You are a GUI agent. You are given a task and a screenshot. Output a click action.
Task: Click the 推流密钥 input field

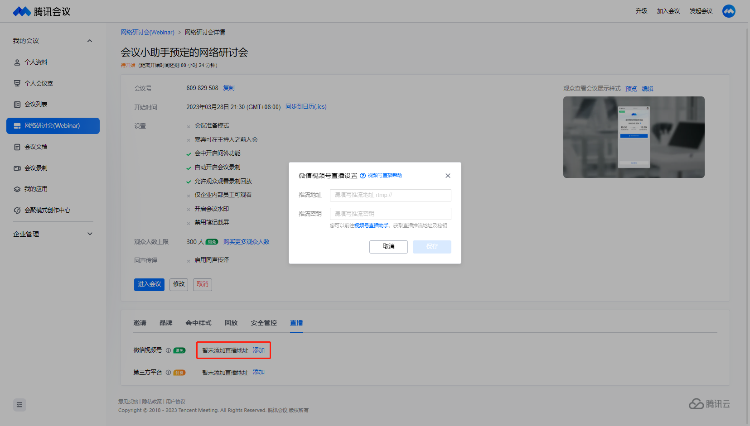pyautogui.click(x=391, y=214)
